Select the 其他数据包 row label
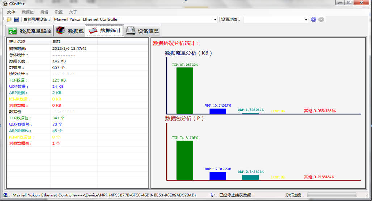Image resolution: width=372 pixels, height=201 pixels. [21, 143]
